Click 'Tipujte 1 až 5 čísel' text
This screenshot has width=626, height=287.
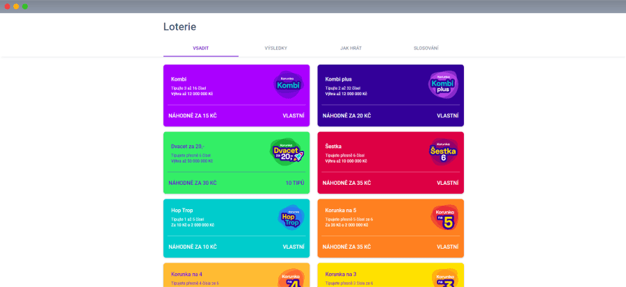tap(188, 219)
